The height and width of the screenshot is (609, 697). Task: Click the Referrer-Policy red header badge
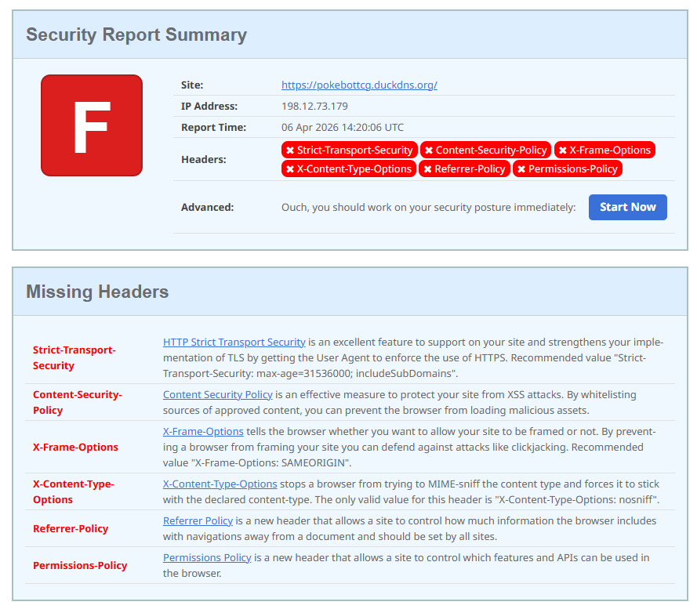coord(464,169)
